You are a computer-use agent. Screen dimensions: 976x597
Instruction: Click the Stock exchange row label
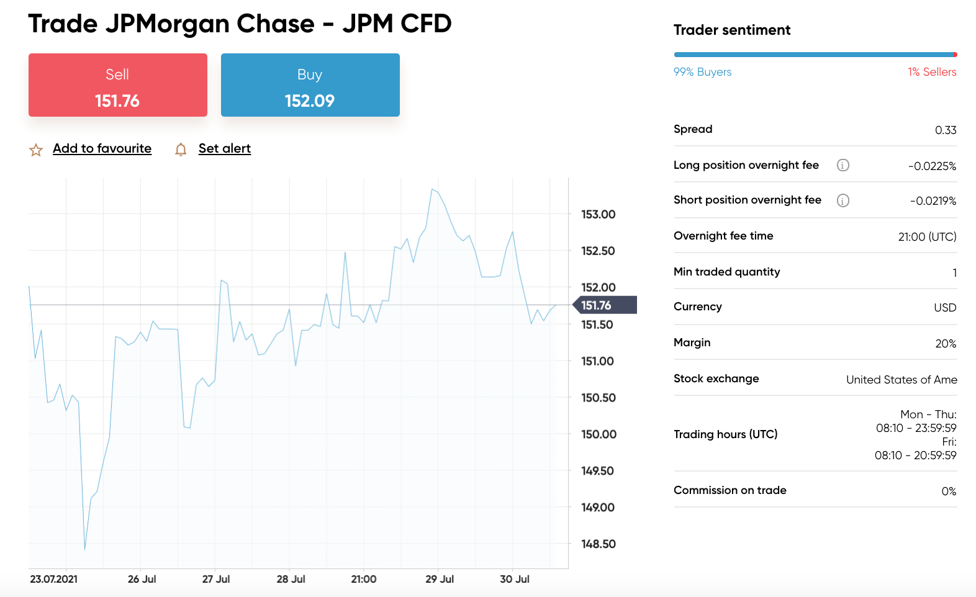click(716, 379)
